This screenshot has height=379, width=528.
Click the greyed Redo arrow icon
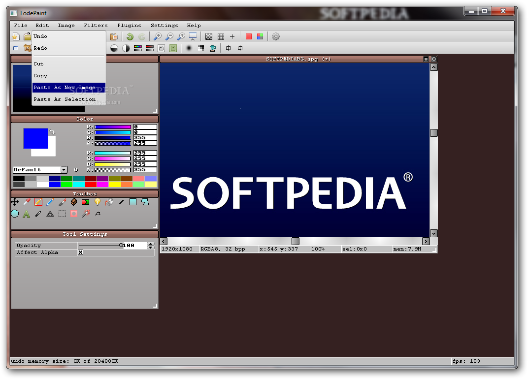click(142, 37)
